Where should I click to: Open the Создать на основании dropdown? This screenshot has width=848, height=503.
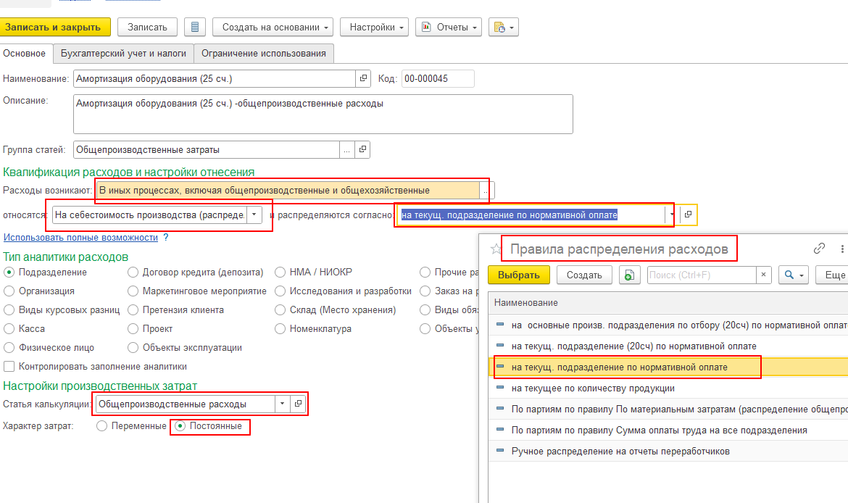click(x=273, y=27)
